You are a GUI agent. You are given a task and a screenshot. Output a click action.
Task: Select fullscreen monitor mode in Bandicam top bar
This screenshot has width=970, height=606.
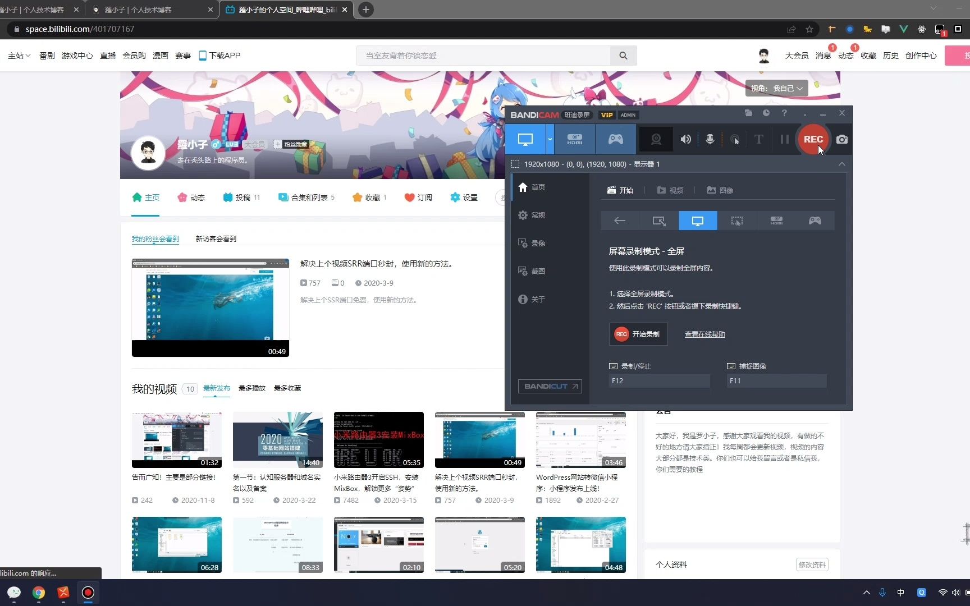pyautogui.click(x=525, y=139)
